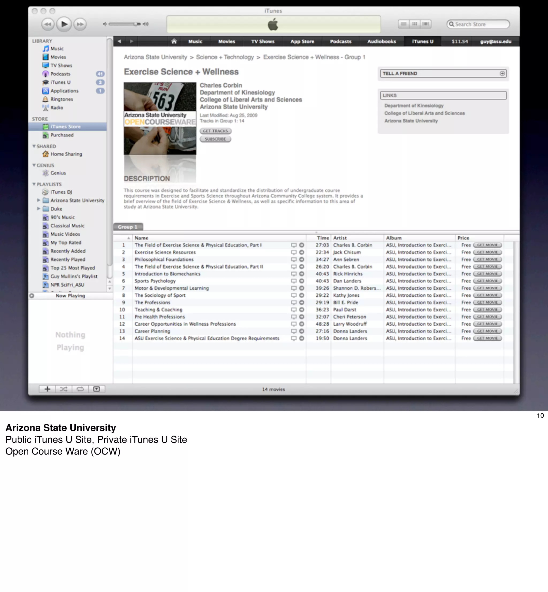Select iTunes Store in the sidebar
Screen dimensions: 548x592
click(67, 126)
